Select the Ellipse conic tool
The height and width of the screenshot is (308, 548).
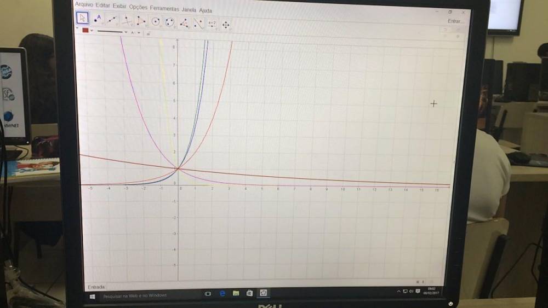170,22
